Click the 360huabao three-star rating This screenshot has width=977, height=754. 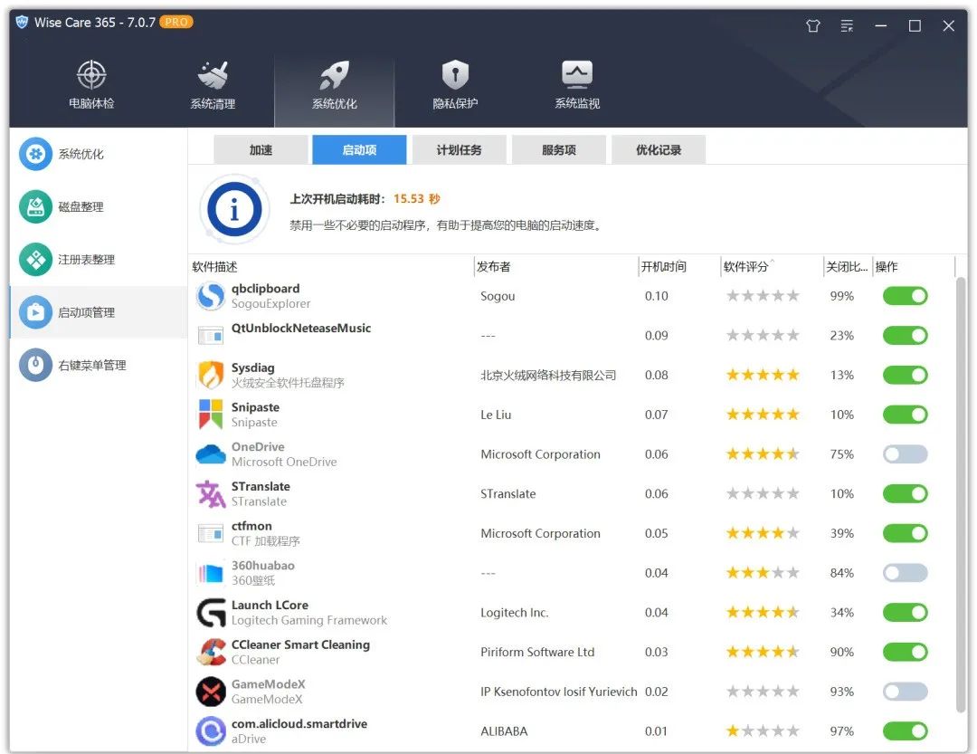763,573
